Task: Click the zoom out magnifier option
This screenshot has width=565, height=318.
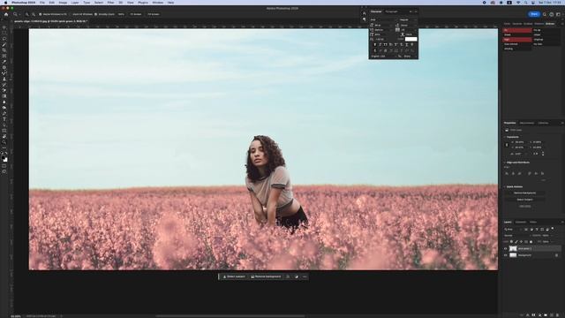Action: click(34, 14)
